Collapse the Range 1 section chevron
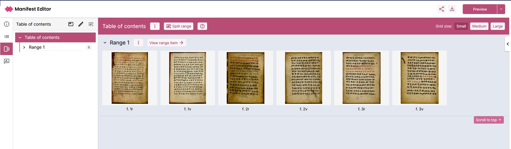 pyautogui.click(x=105, y=43)
